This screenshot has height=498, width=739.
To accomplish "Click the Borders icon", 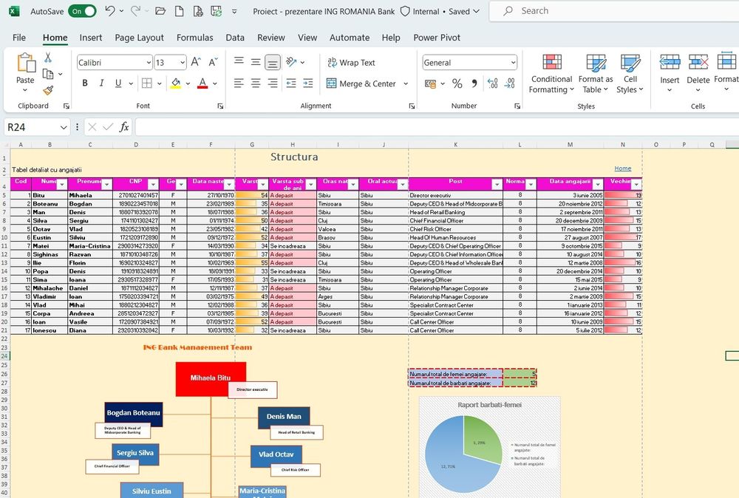I will pyautogui.click(x=147, y=83).
